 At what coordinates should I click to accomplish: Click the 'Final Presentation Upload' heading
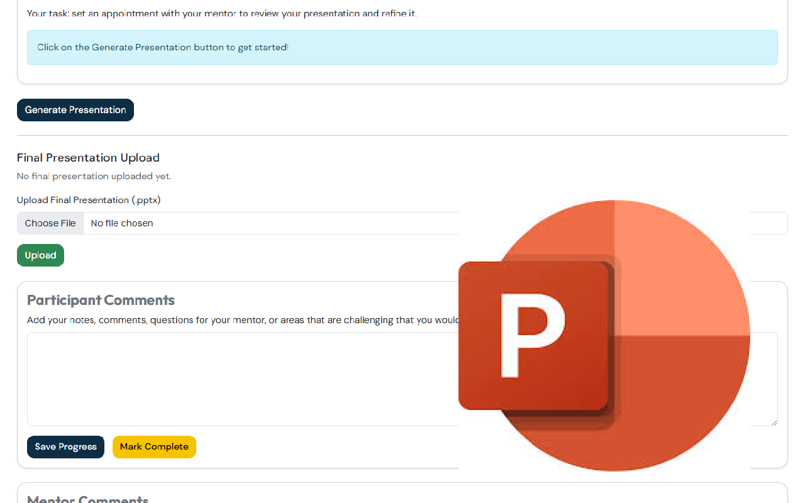coord(88,158)
